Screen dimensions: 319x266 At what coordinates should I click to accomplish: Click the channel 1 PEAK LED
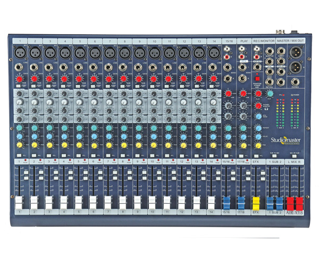click(x=26, y=160)
